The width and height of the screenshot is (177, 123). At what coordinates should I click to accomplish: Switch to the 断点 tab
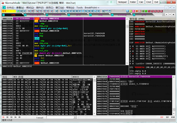78,15
